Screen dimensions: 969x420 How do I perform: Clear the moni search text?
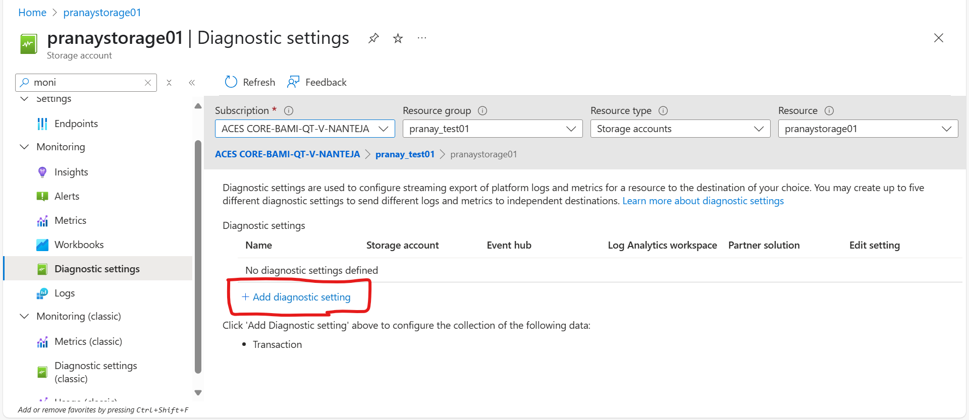148,83
